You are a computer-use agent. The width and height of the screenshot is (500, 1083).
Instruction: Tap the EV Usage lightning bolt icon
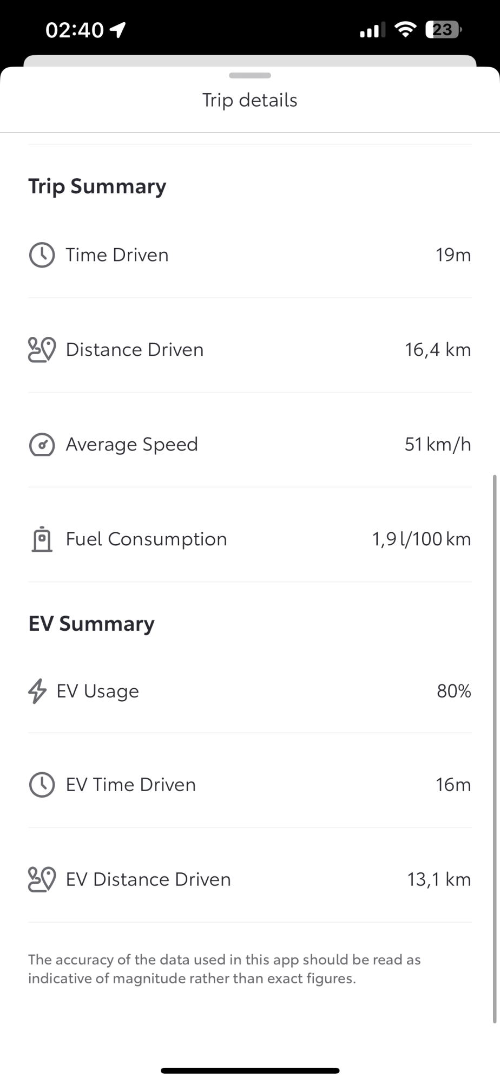pos(37,691)
